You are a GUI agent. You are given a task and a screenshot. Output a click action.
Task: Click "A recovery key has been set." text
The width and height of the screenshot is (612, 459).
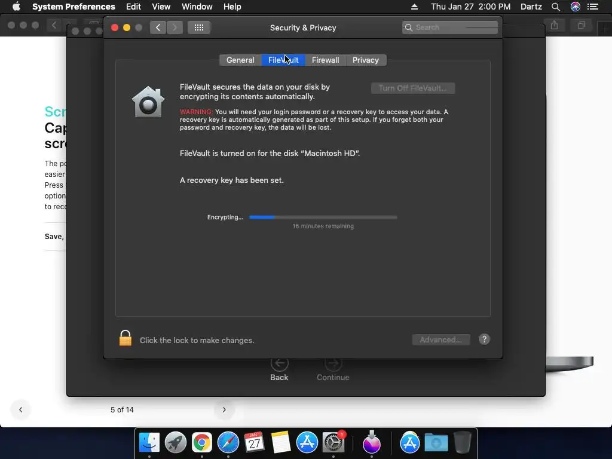(231, 180)
